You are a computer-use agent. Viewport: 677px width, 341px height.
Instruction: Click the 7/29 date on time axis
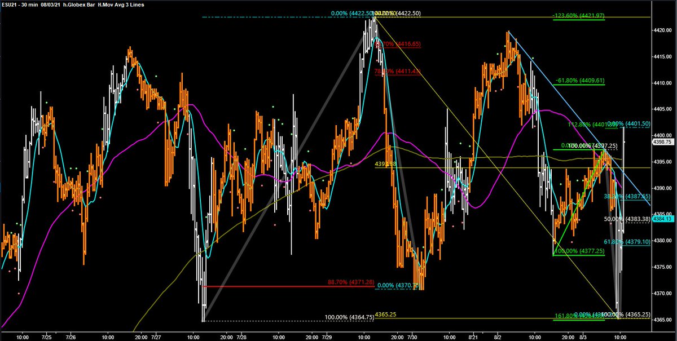(x=327, y=337)
